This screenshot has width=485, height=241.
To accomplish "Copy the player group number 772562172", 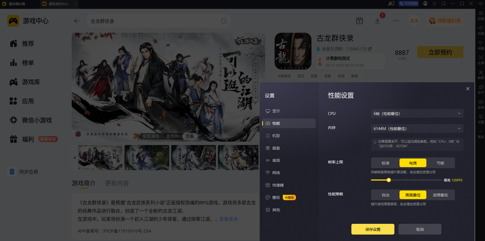I will [x=370, y=49].
